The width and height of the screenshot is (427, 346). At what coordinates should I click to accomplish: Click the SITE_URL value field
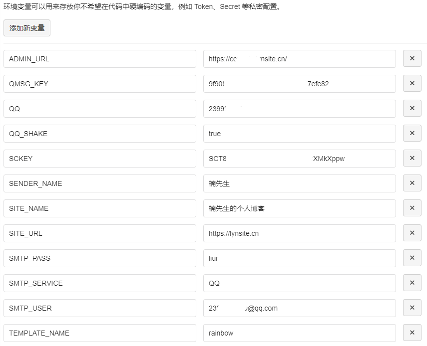pos(299,233)
